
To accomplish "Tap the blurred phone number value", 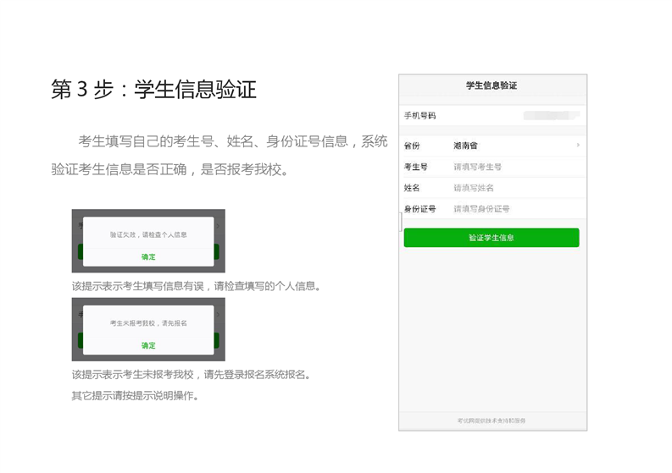I will [x=551, y=115].
